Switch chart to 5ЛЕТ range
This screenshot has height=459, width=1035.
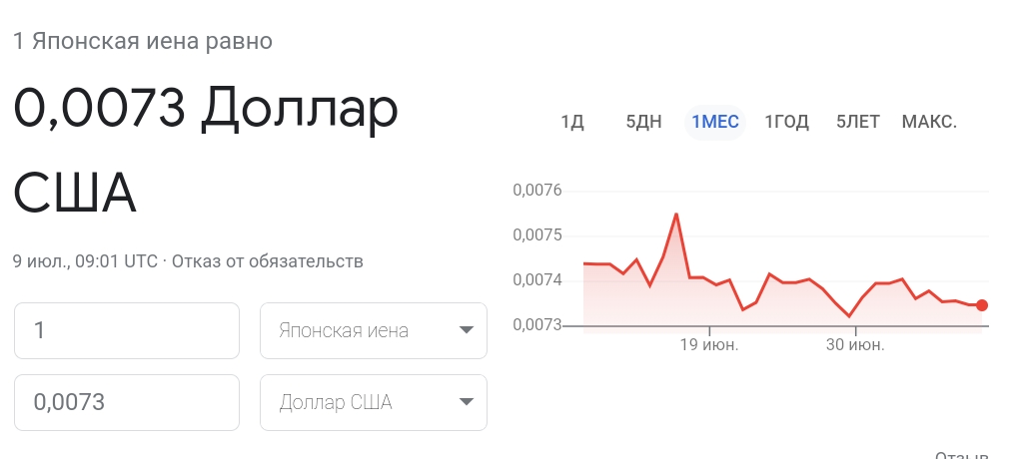[858, 122]
